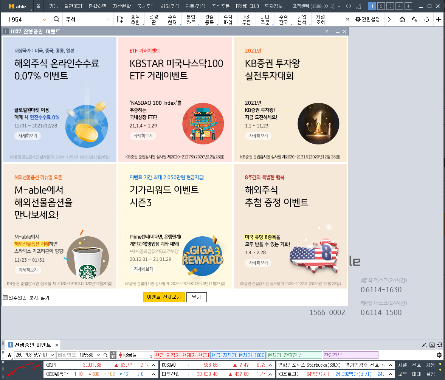
Task: Check 일주일간 보지 않기 checkbox
Action: (x=5, y=298)
